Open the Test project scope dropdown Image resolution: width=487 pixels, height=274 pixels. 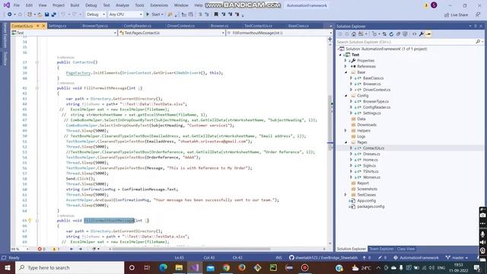click(64, 33)
